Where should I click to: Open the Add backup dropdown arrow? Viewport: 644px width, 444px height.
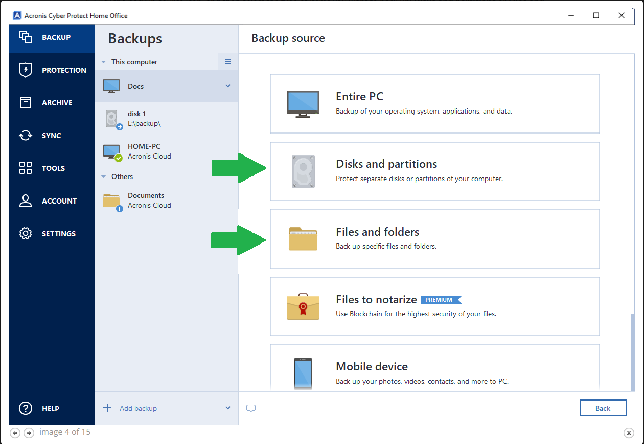pos(228,408)
